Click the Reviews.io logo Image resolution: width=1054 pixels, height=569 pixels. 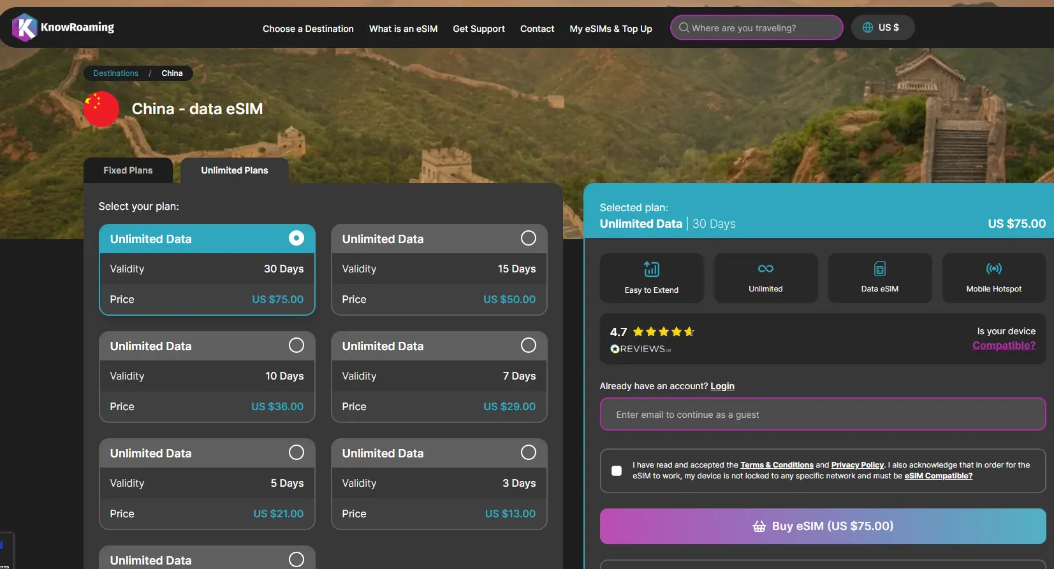(x=641, y=349)
